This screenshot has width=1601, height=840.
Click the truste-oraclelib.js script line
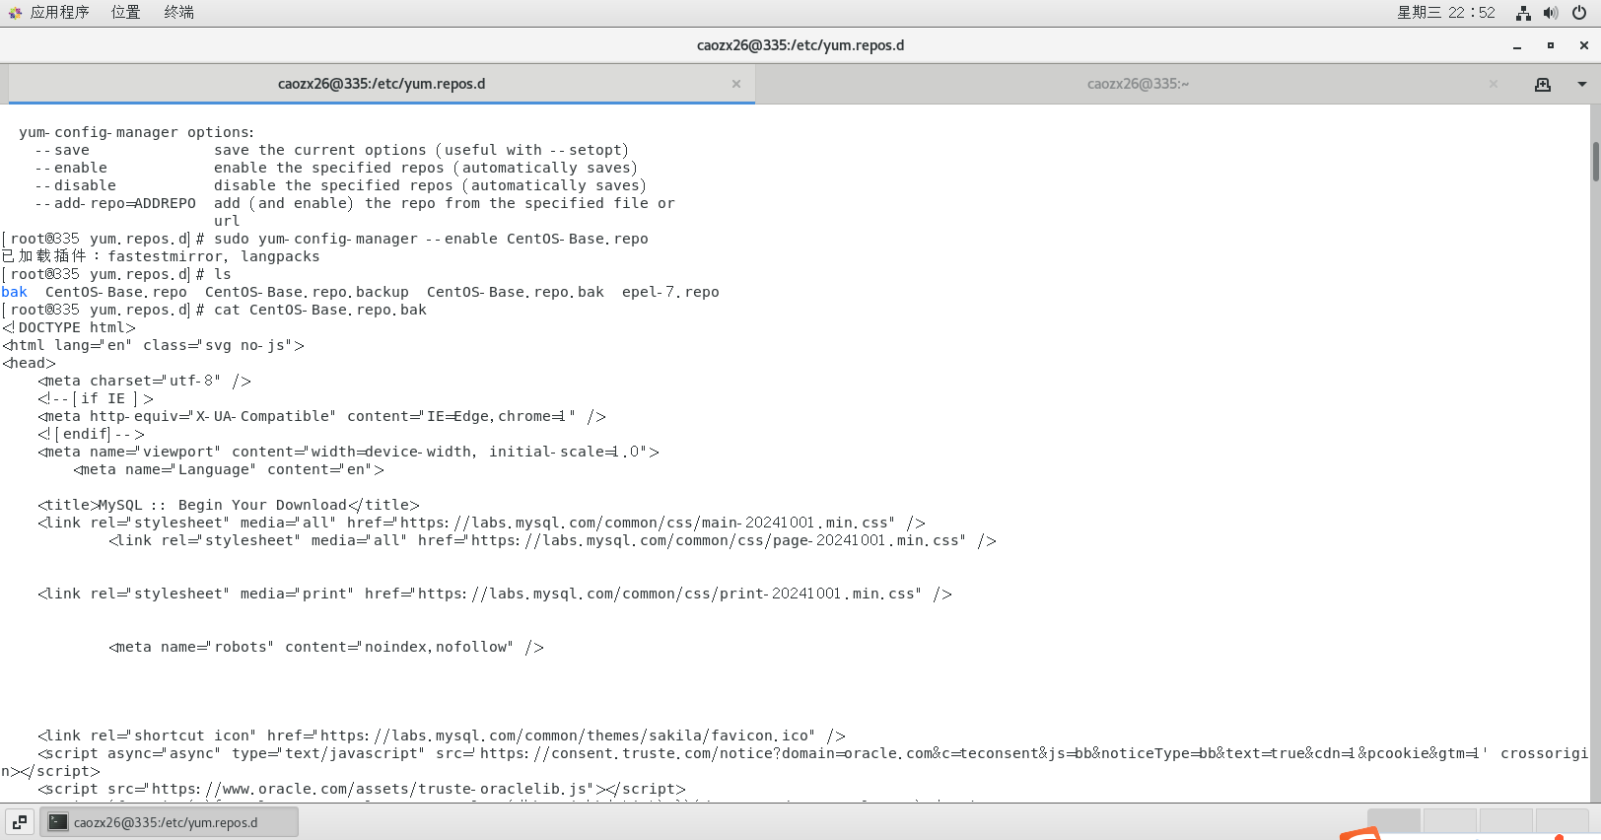pyautogui.click(x=362, y=789)
